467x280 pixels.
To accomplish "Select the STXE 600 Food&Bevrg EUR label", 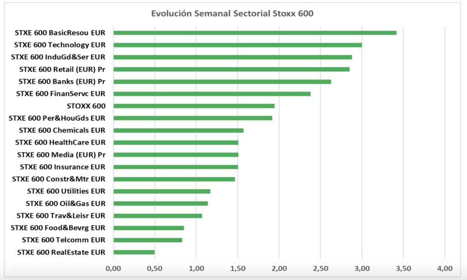I will [58, 228].
